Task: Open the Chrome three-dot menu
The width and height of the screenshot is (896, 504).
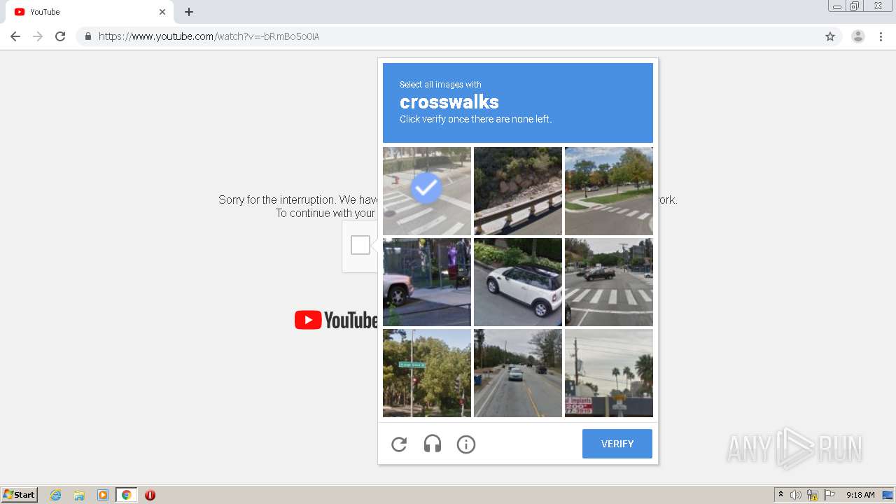Action: pos(881,36)
